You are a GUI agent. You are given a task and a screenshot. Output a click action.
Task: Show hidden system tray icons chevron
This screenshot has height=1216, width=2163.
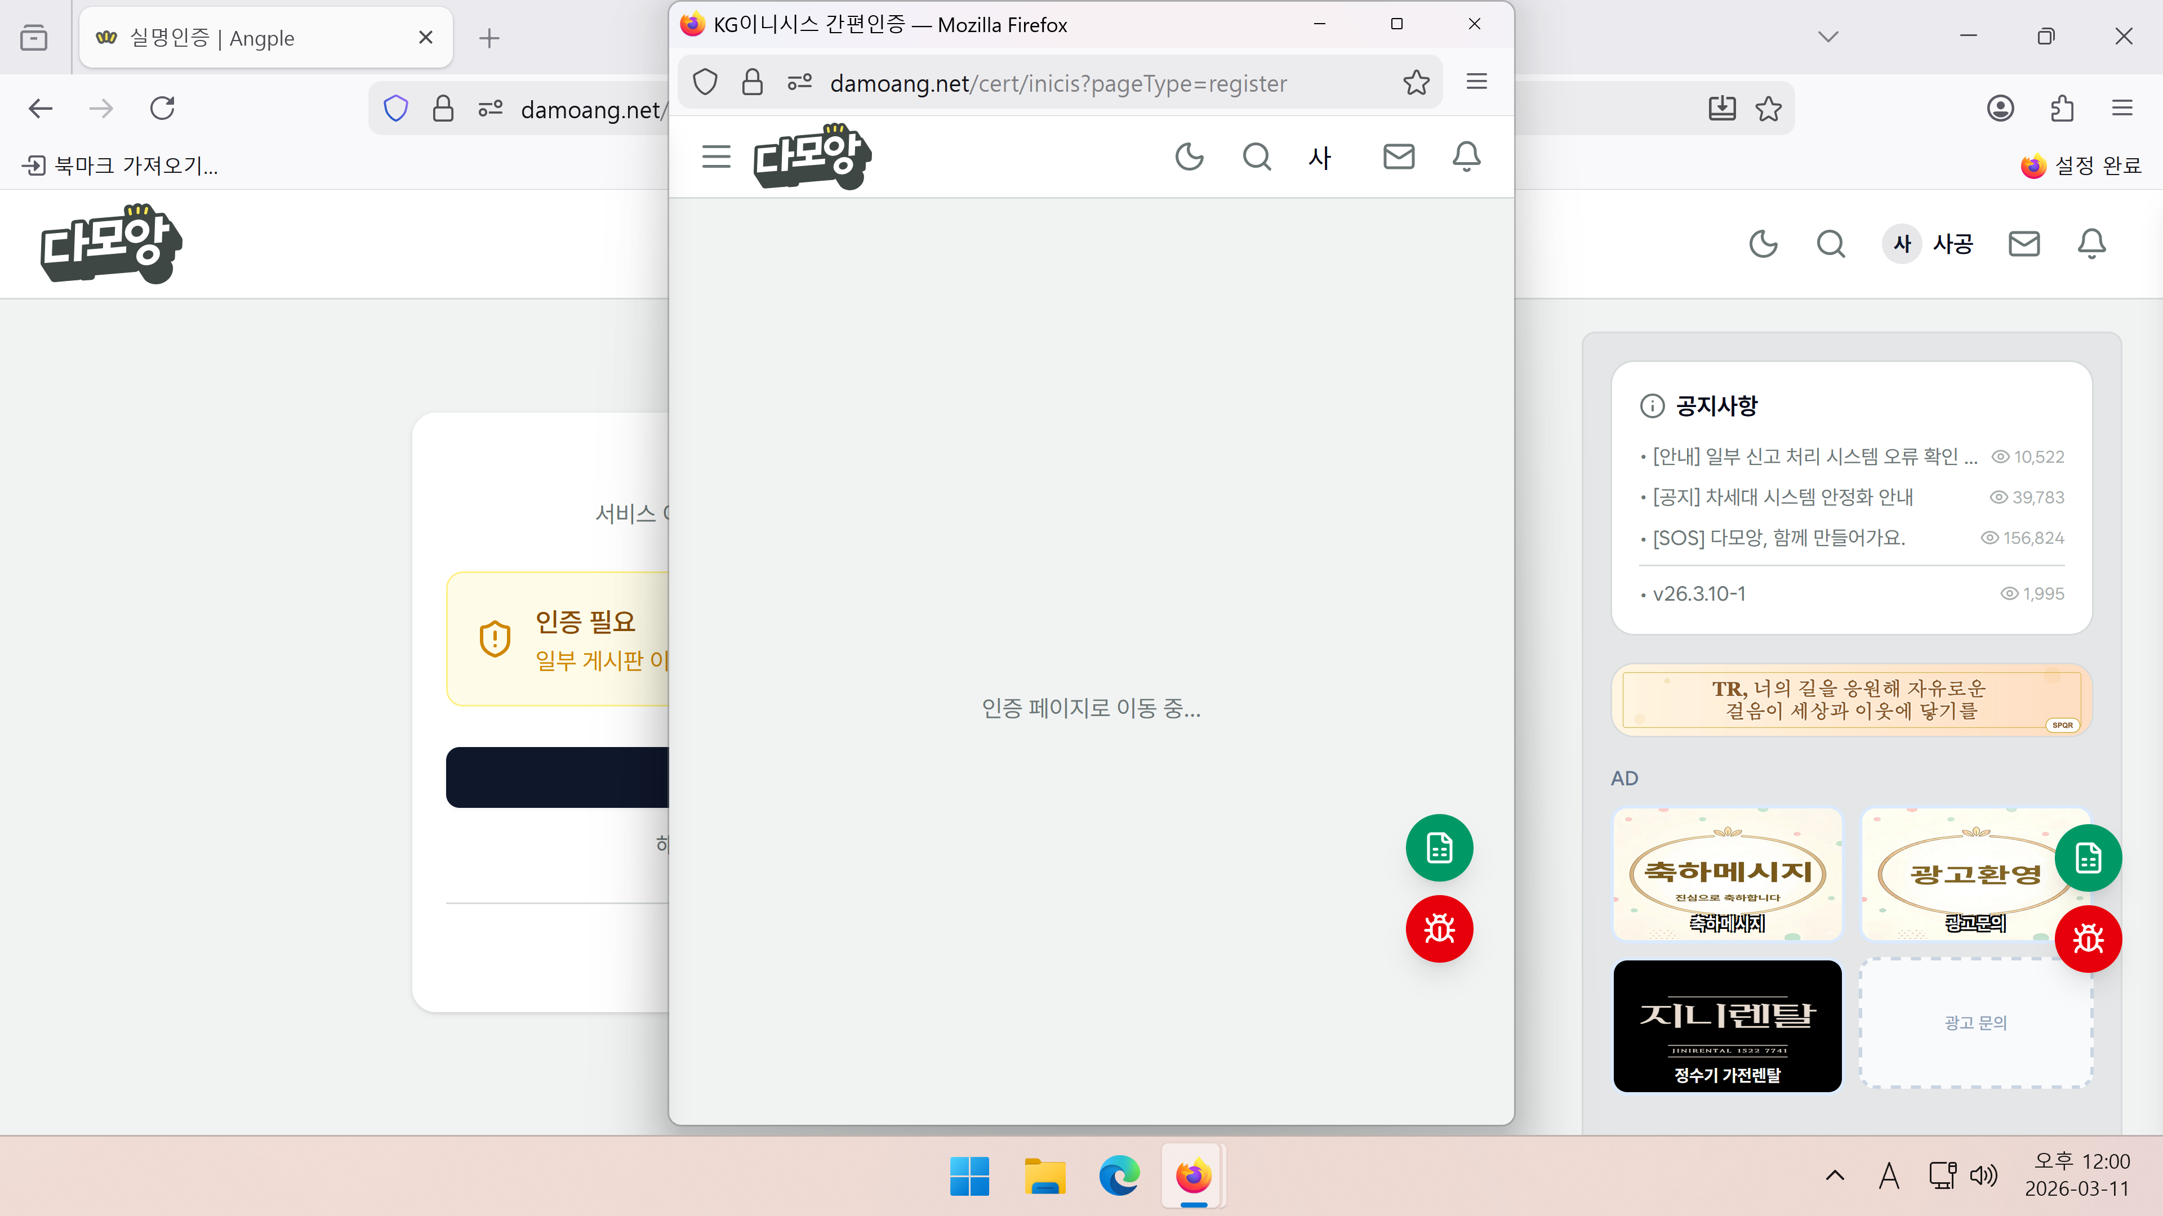[1836, 1175]
